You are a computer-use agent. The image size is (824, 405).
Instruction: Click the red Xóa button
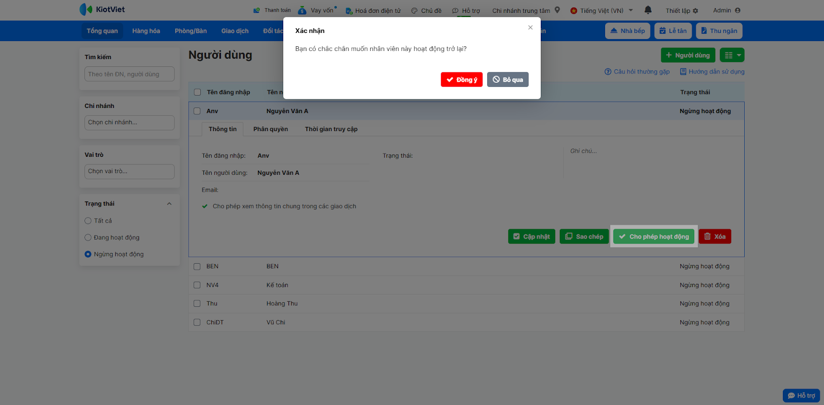[715, 236]
